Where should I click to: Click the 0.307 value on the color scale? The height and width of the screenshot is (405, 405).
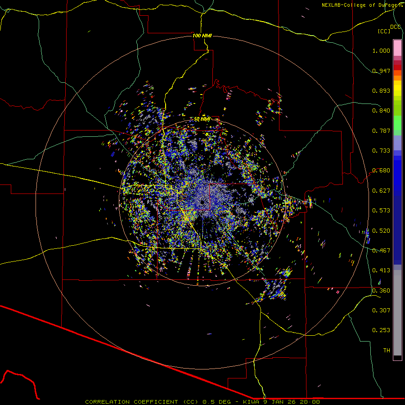[381, 310]
